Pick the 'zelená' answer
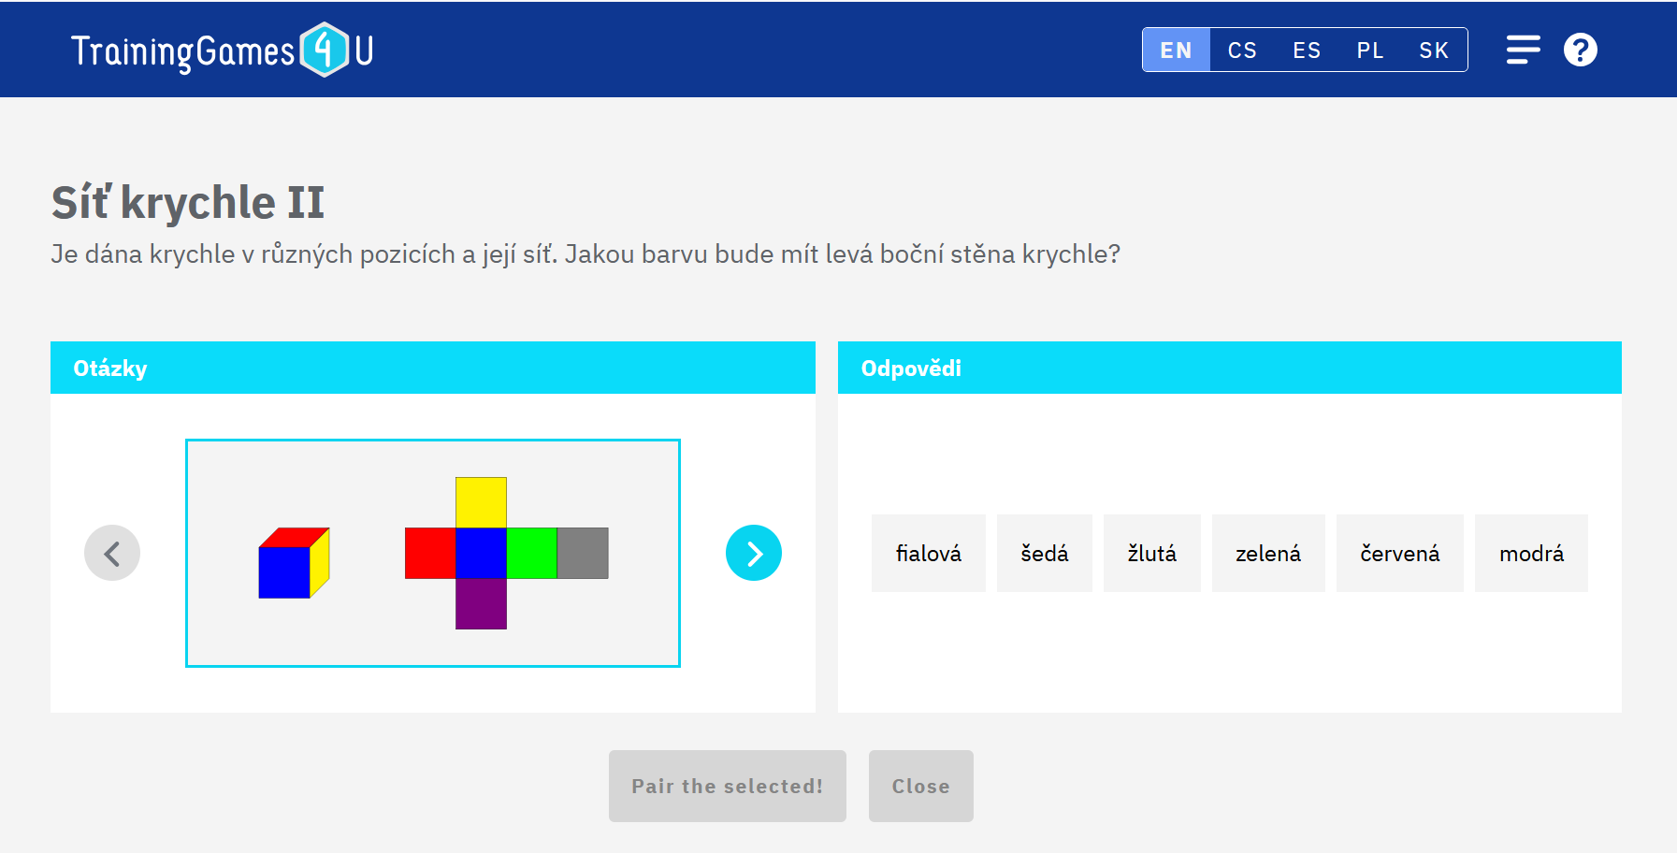The height and width of the screenshot is (853, 1677). (x=1267, y=554)
